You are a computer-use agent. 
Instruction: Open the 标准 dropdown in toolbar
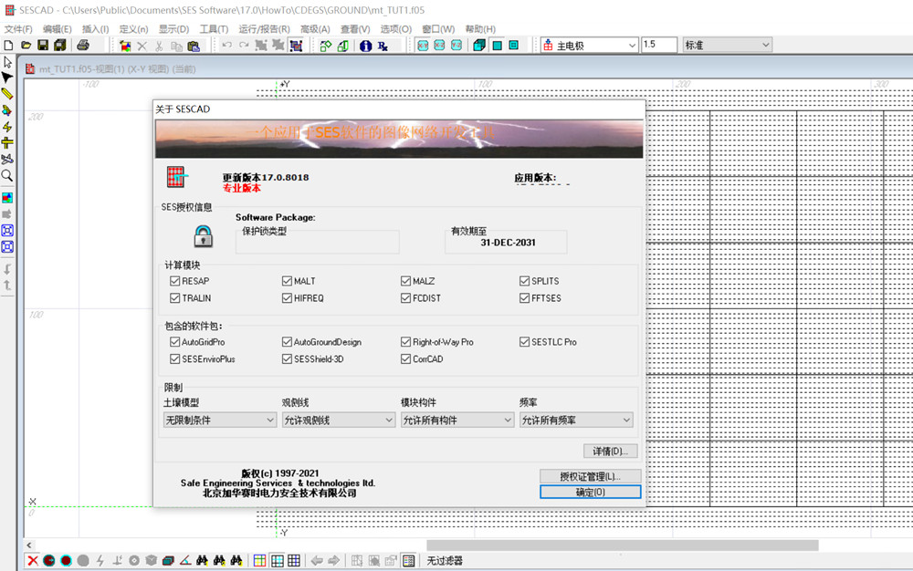click(x=728, y=45)
